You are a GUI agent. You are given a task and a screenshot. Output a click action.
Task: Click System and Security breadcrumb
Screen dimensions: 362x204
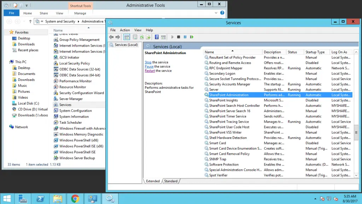(60, 22)
